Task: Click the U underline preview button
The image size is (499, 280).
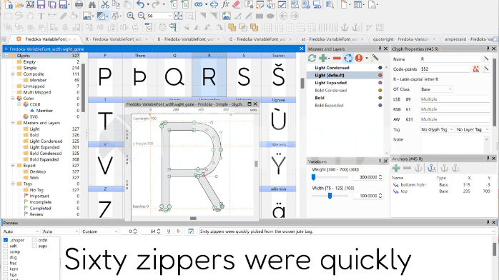Action: coord(168,231)
